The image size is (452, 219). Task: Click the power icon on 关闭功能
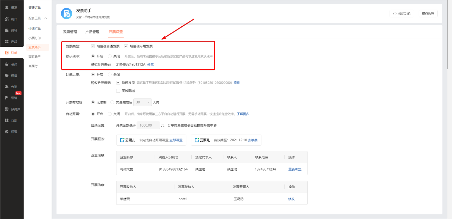395,14
